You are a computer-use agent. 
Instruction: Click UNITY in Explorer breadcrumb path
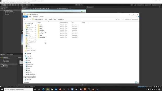pos(50,19)
